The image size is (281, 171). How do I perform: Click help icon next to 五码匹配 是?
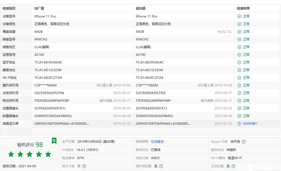233,166
